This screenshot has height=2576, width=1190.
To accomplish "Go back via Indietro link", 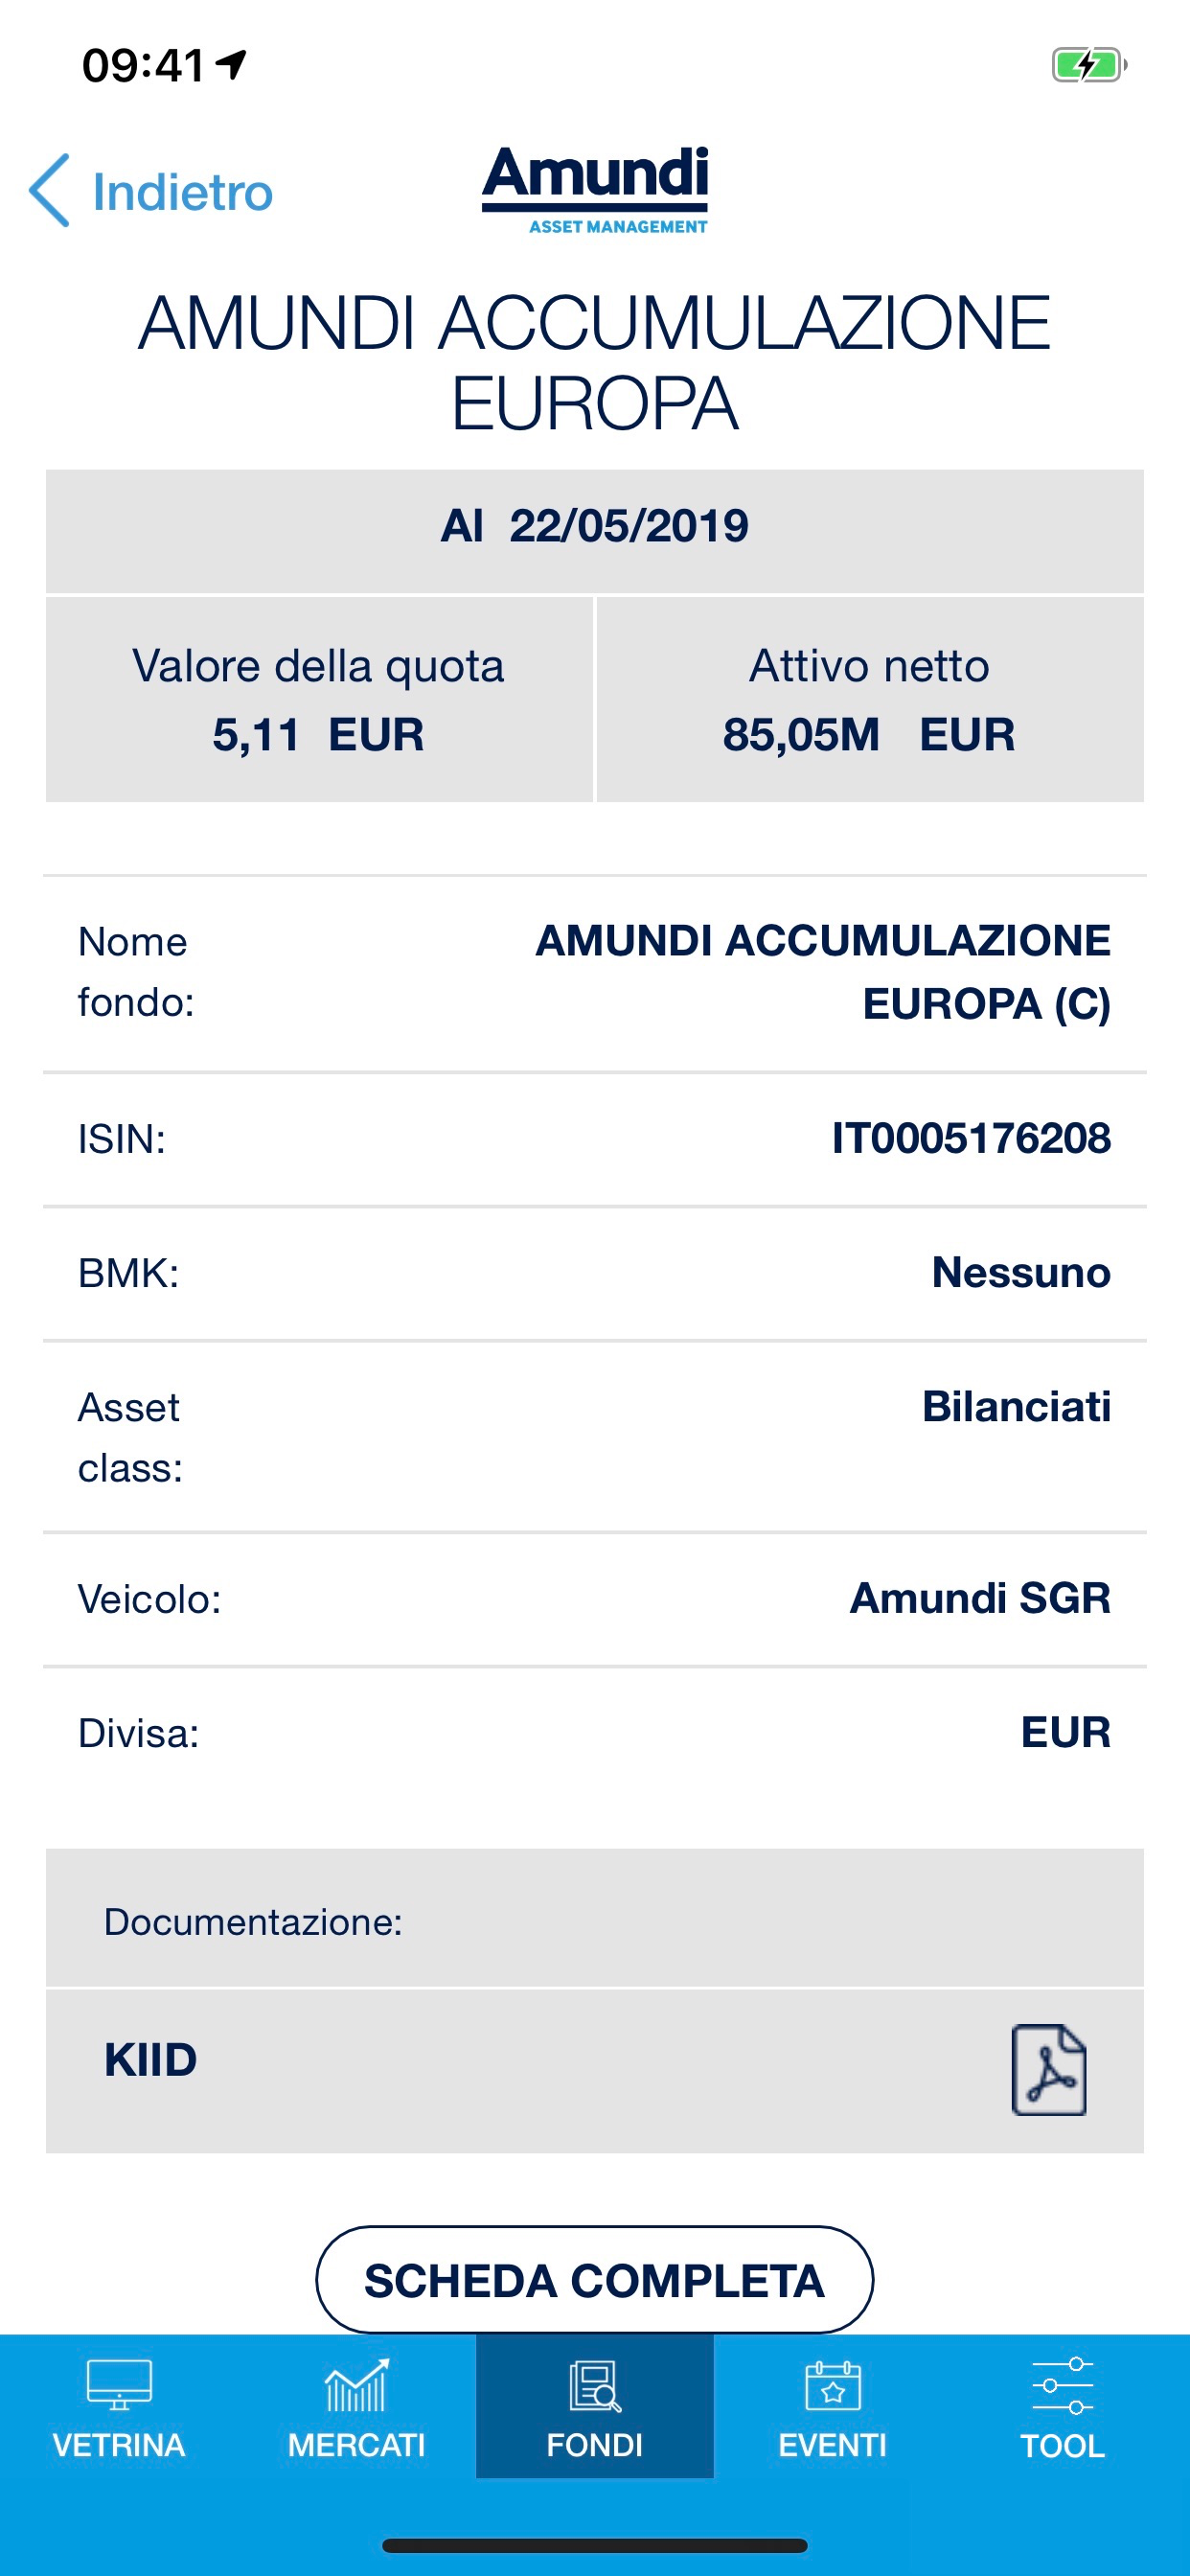I will [182, 192].
